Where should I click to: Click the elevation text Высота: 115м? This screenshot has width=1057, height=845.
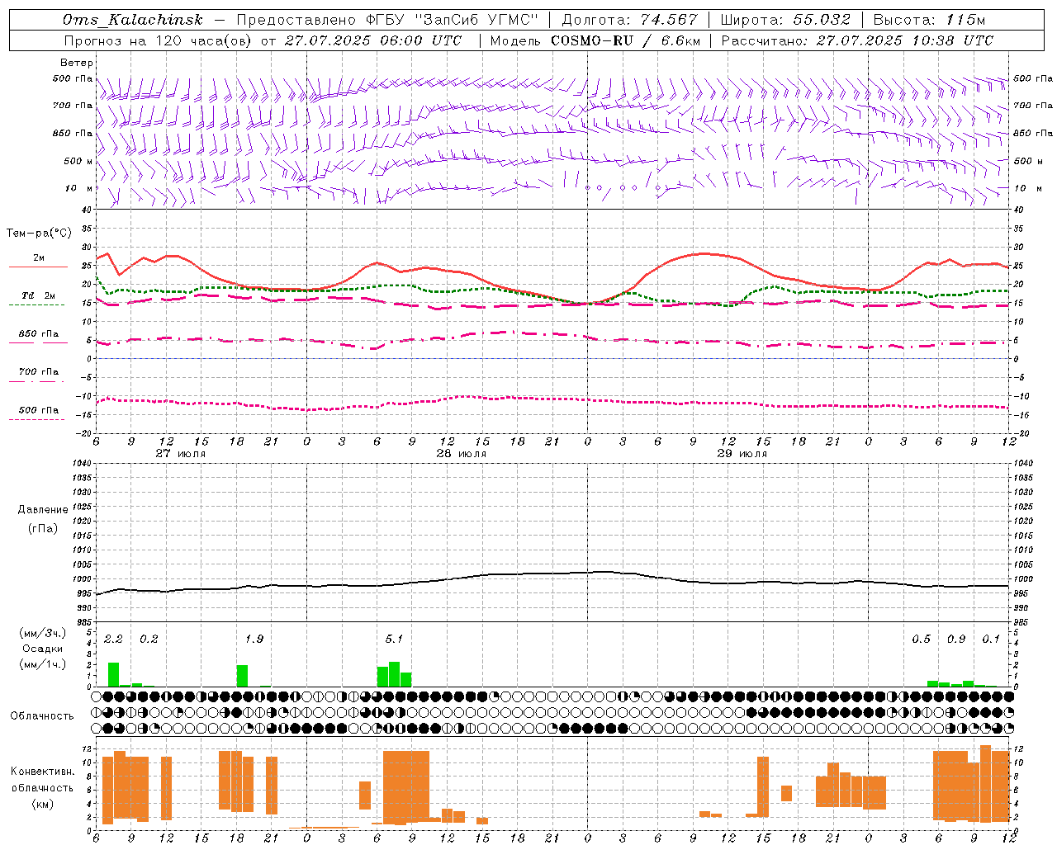pos(929,20)
